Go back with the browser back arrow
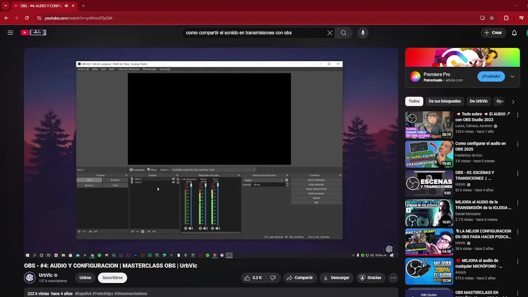Screen dimensions: 528x297 pyautogui.click(x=6, y=18)
